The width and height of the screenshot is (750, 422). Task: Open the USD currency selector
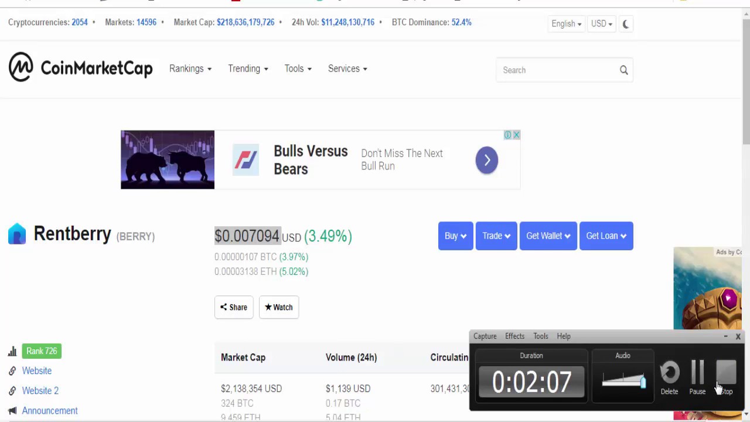tap(601, 24)
